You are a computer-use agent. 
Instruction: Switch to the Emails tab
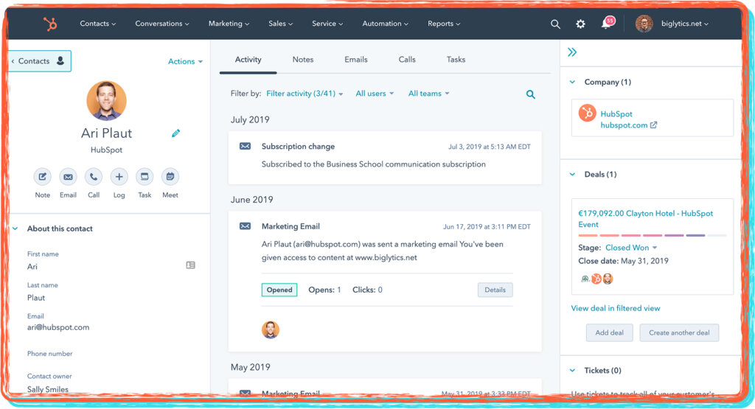tap(356, 60)
